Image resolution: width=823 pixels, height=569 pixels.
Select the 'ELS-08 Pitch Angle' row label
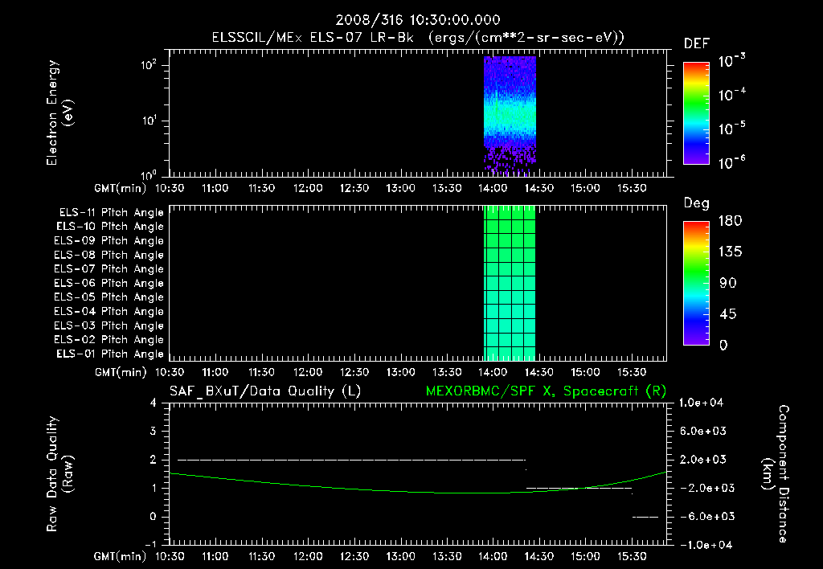click(x=109, y=255)
